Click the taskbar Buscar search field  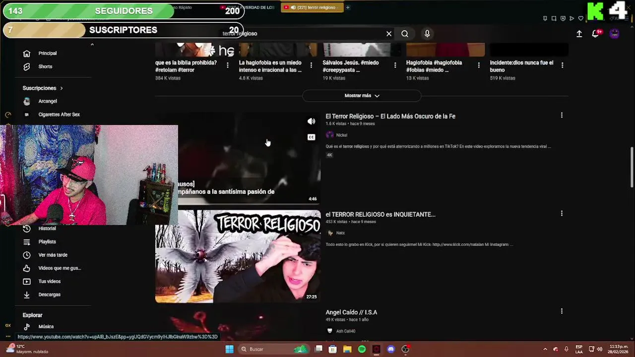(274, 349)
